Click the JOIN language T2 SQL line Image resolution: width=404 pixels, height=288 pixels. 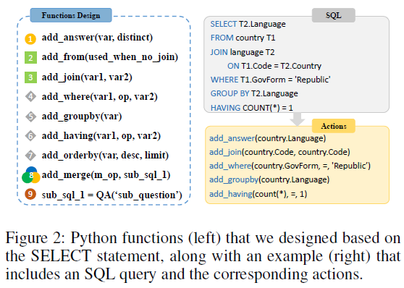(x=243, y=52)
